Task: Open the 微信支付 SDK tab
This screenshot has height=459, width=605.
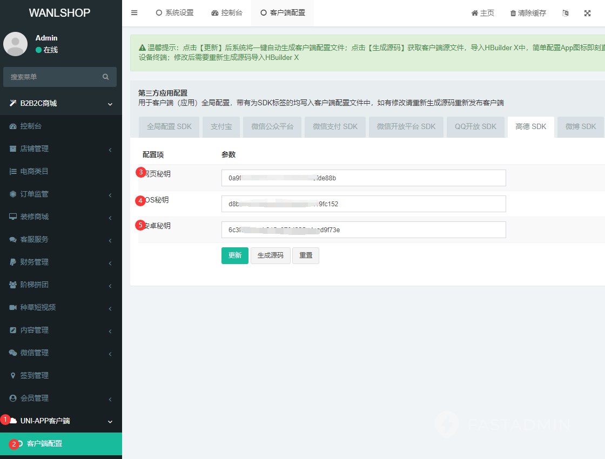Action: pos(335,126)
